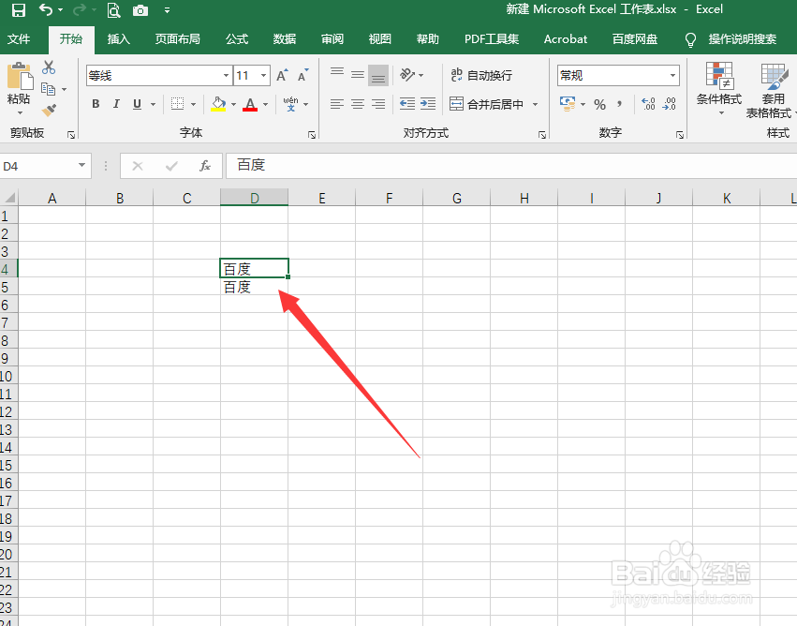Undo the last action
Viewport: 797px width, 626px height.
point(46,9)
